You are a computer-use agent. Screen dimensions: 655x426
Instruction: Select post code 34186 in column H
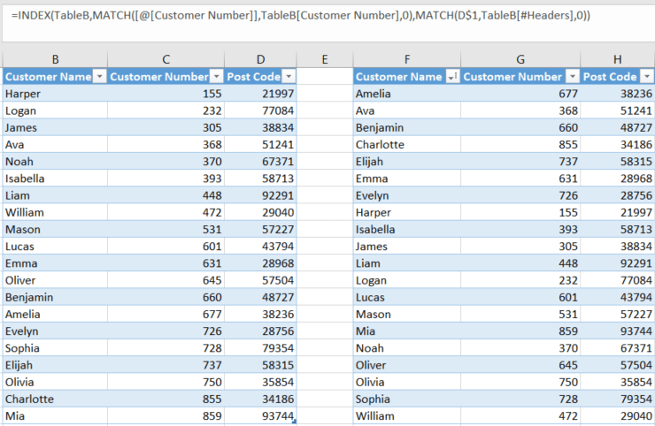pyautogui.click(x=618, y=144)
